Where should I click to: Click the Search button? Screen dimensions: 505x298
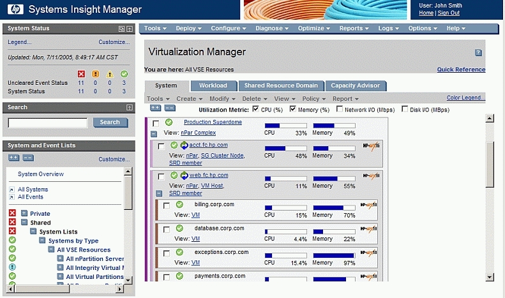pos(110,123)
